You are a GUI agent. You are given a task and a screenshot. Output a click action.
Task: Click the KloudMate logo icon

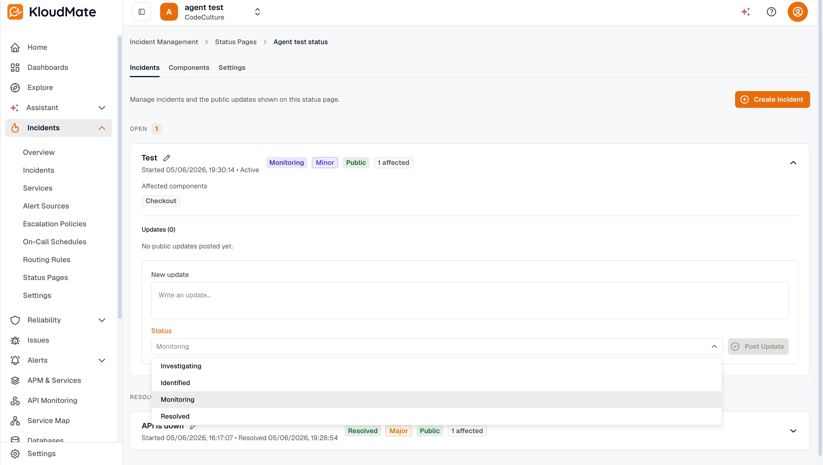(x=15, y=12)
